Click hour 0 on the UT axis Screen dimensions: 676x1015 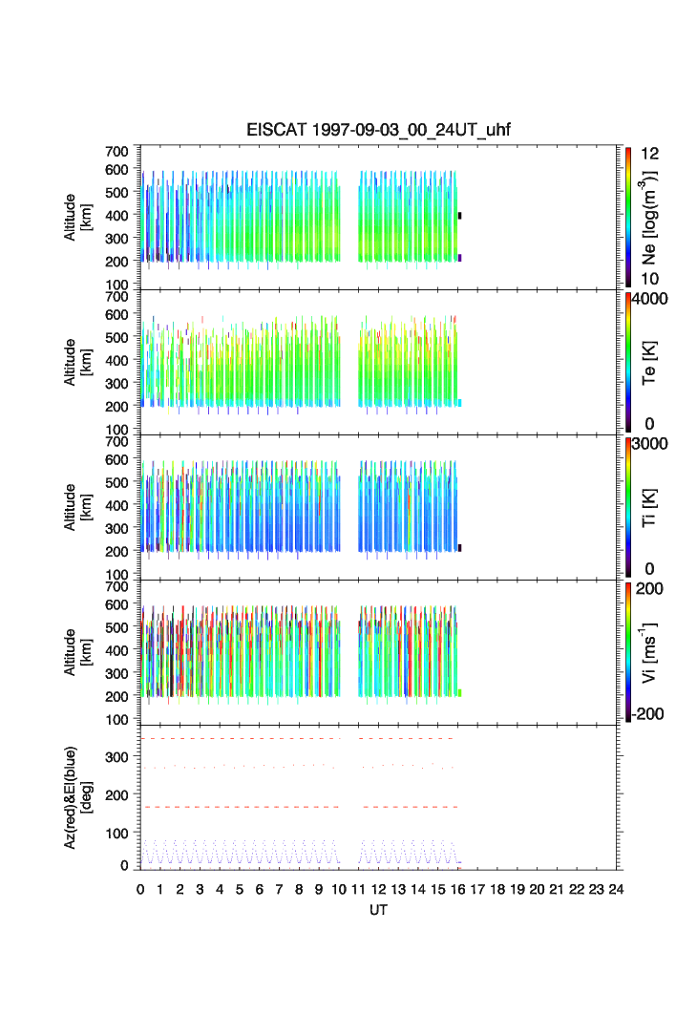[x=140, y=889]
